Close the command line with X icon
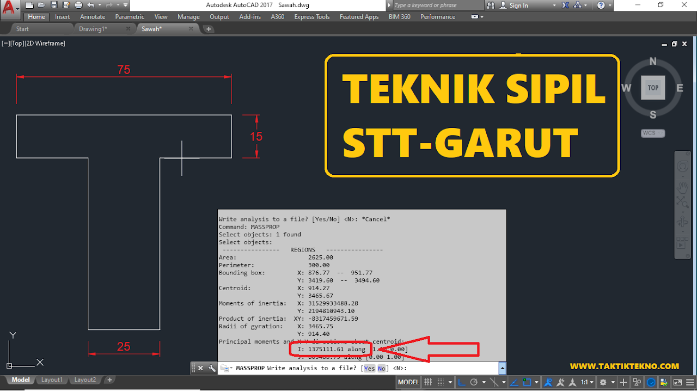697x392 pixels. tap(200, 368)
